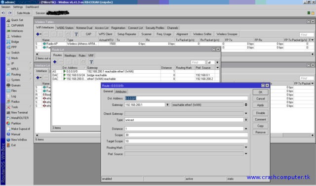Image resolution: width=316 pixels, height=186 pixels.
Task: Expand Pref. Source option
Action: (246, 154)
